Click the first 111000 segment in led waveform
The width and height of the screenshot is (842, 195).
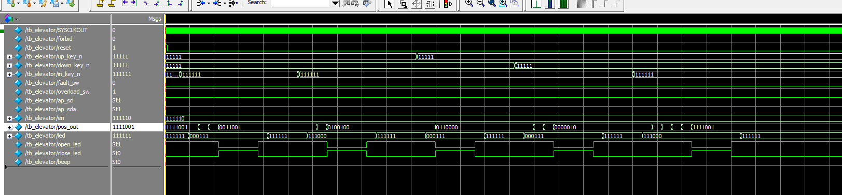[x=341, y=136]
